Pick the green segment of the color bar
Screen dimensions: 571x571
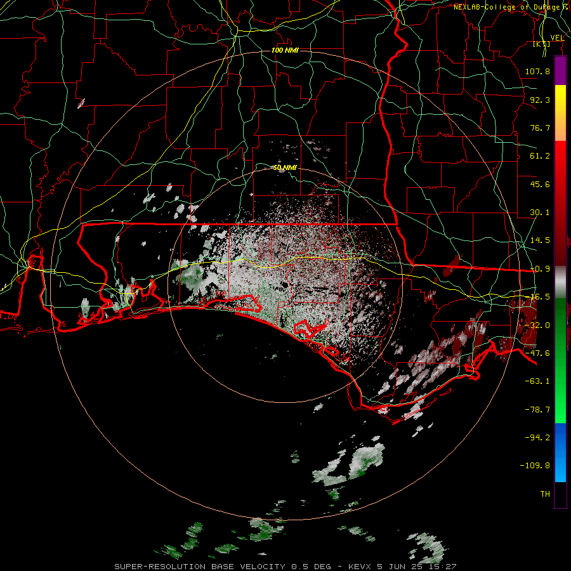coord(560,360)
